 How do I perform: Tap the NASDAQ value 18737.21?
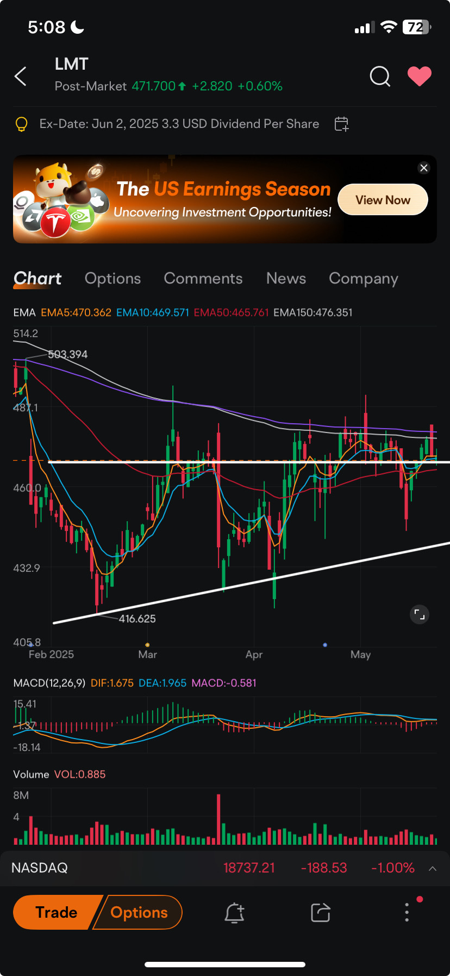[249, 868]
